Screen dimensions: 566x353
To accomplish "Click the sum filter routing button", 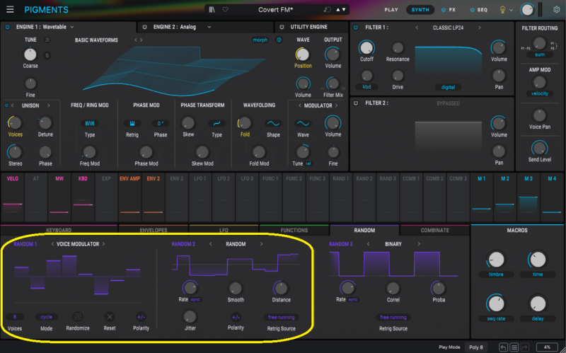I will pyautogui.click(x=540, y=54).
